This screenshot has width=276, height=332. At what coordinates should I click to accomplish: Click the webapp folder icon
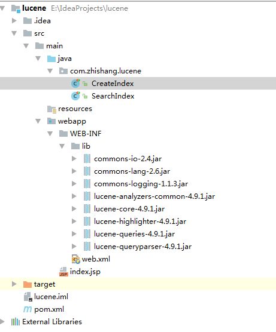pyautogui.click(x=51, y=121)
